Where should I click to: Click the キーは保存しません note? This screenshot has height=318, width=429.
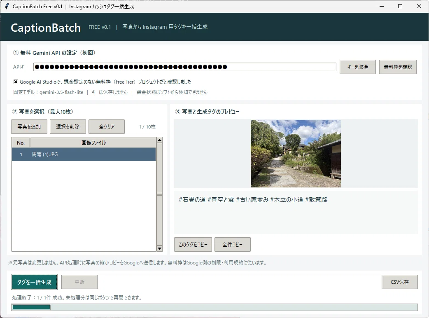(x=110, y=92)
